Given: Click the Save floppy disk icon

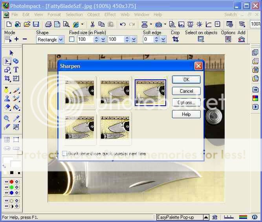Looking at the screenshot, I should [x=36, y=24].
